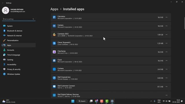Click the microphone tray icon

pos(154,101)
